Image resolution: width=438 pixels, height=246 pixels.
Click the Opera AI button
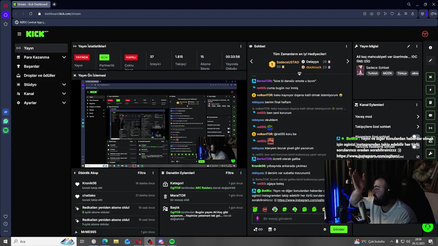pos(434,14)
